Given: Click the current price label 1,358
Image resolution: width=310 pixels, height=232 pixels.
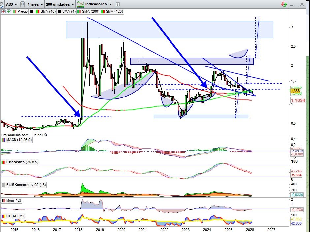Looking at the screenshot, I should click(x=295, y=91).
